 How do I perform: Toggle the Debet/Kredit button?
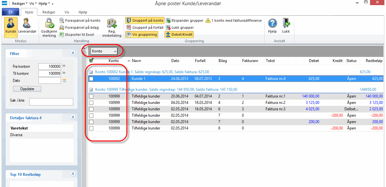(179, 35)
